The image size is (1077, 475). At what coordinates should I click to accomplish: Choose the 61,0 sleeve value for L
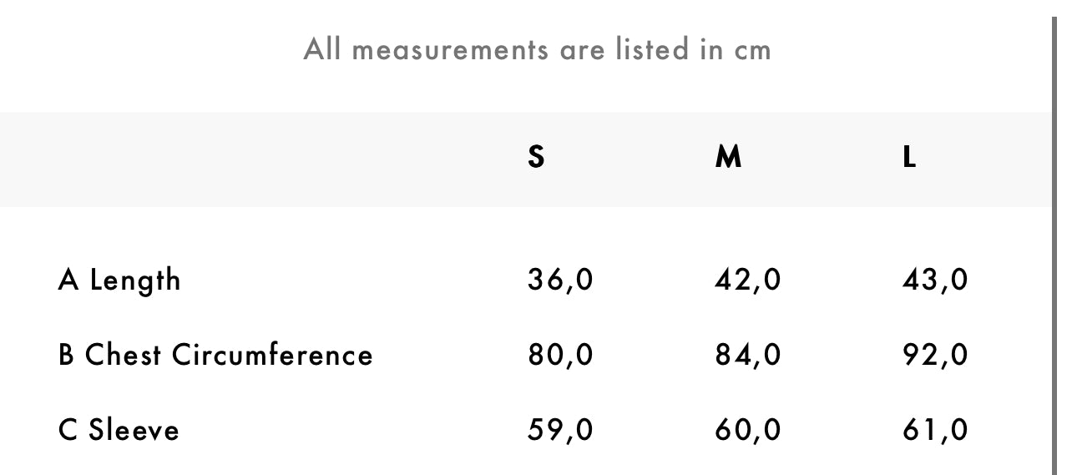click(x=935, y=431)
